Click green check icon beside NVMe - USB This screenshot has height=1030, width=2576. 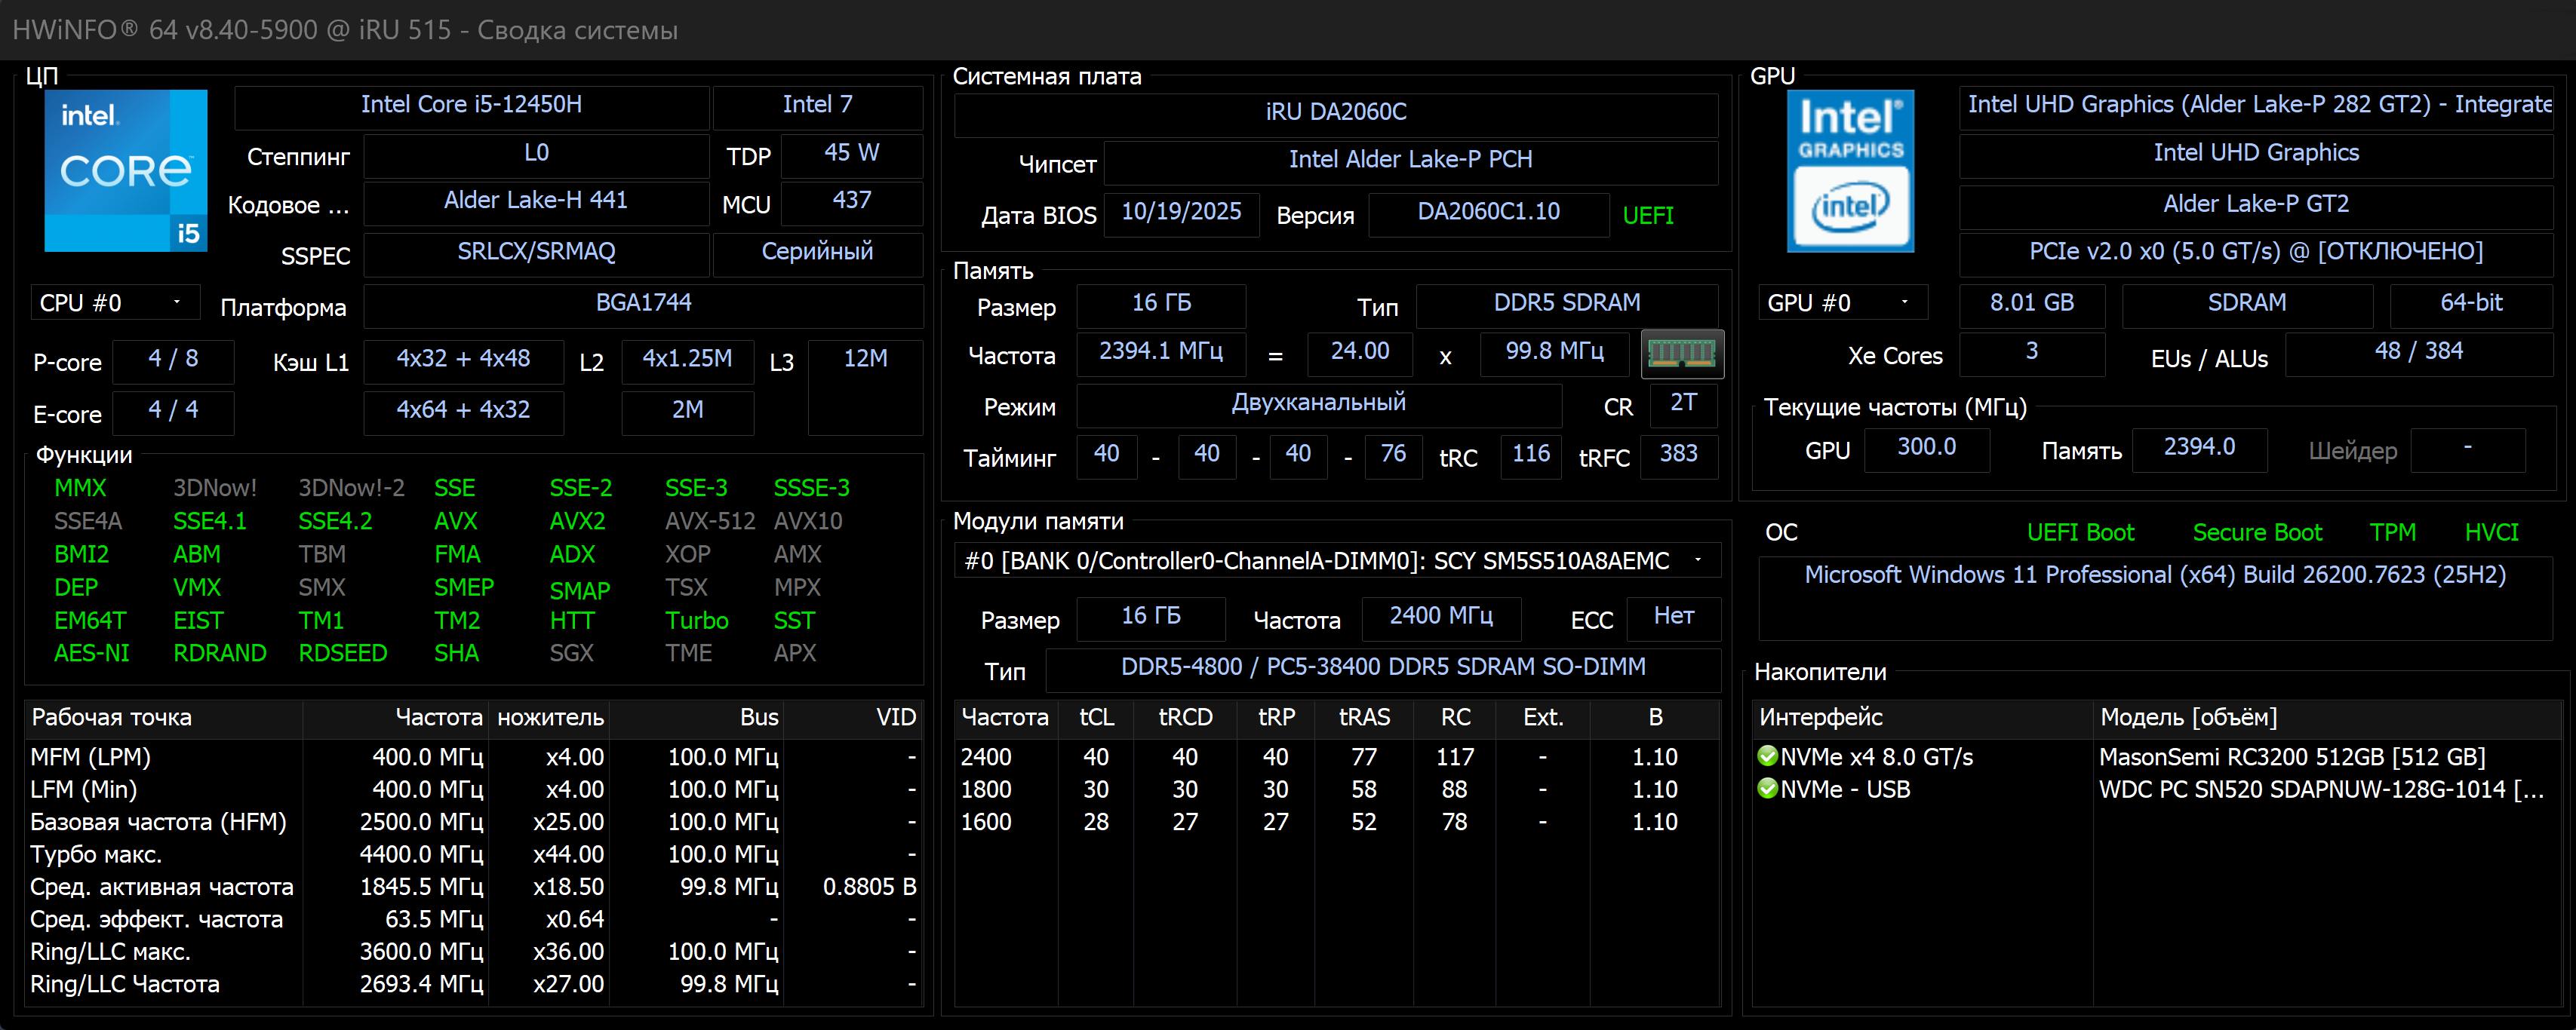tap(1767, 788)
